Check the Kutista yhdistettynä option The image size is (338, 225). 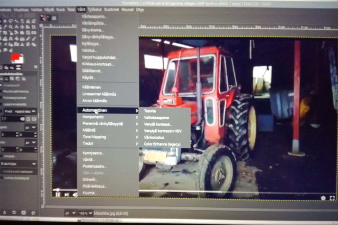click(1, 178)
